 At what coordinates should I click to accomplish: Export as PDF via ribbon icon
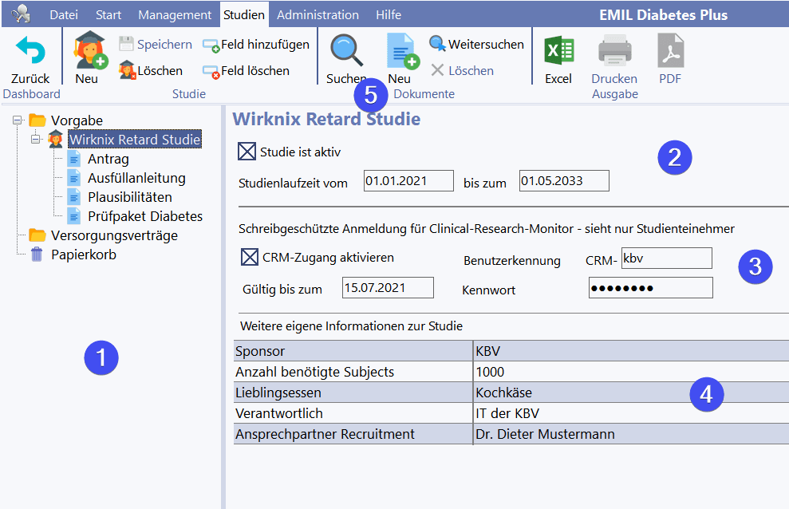670,53
